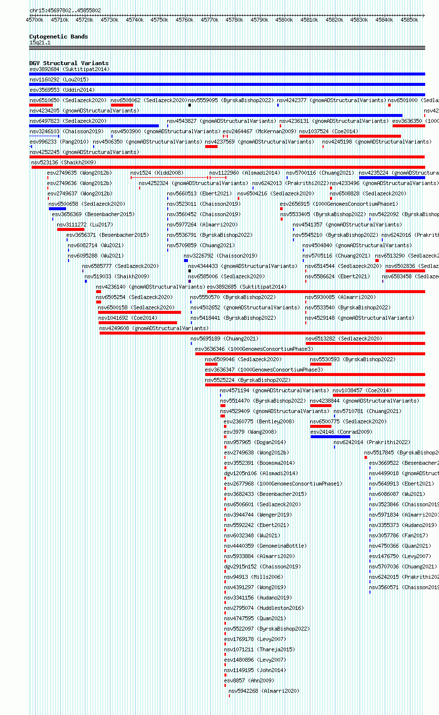Click the DGV Structural Variants track title
The height and width of the screenshot is (715, 439).
point(69,63)
